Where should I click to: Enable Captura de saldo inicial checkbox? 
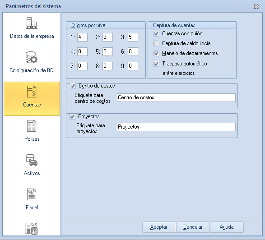point(156,43)
